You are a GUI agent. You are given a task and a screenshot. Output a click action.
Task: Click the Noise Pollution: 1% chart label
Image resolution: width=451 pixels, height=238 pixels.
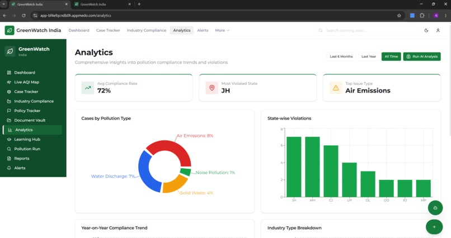pyautogui.click(x=215, y=173)
